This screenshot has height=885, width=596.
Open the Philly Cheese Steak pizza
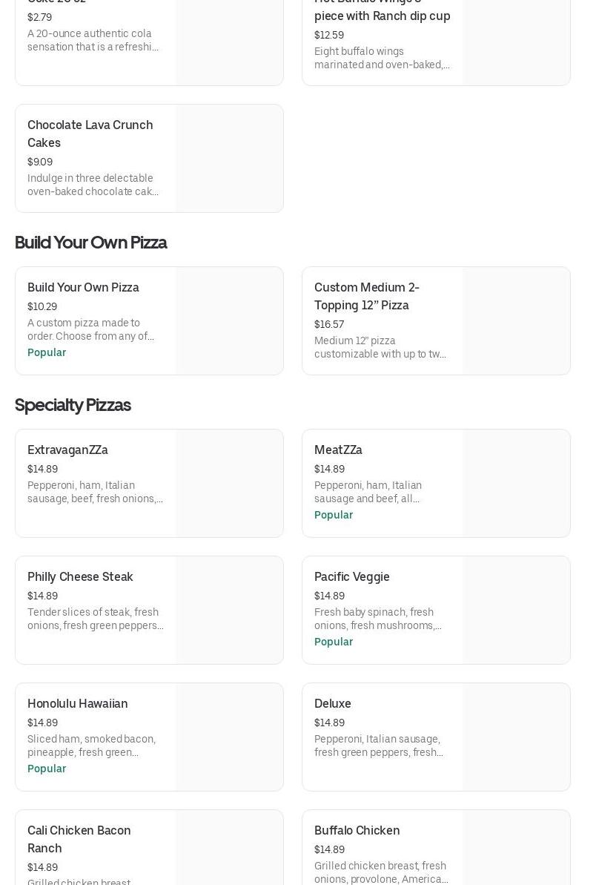click(x=80, y=576)
